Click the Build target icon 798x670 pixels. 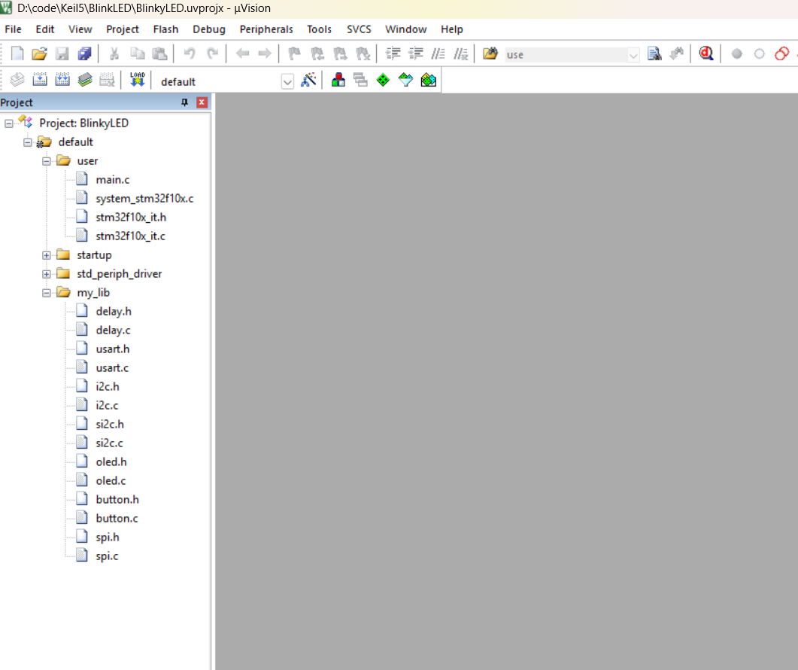(40, 80)
